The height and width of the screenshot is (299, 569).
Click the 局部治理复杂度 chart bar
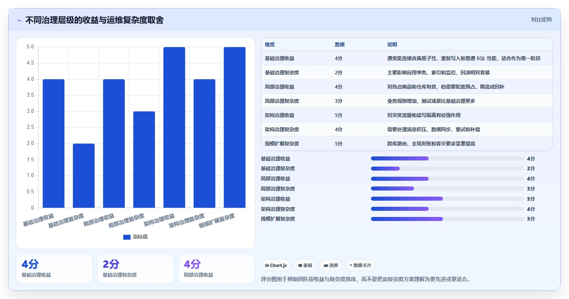coord(144,160)
